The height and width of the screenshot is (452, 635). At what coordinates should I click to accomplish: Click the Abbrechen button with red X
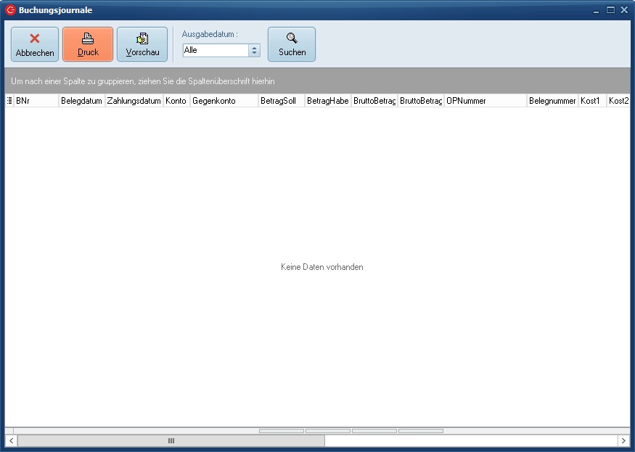35,44
